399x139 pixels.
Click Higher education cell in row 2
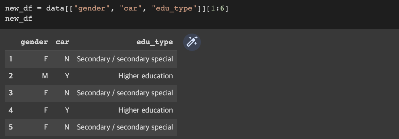[x=145, y=76]
